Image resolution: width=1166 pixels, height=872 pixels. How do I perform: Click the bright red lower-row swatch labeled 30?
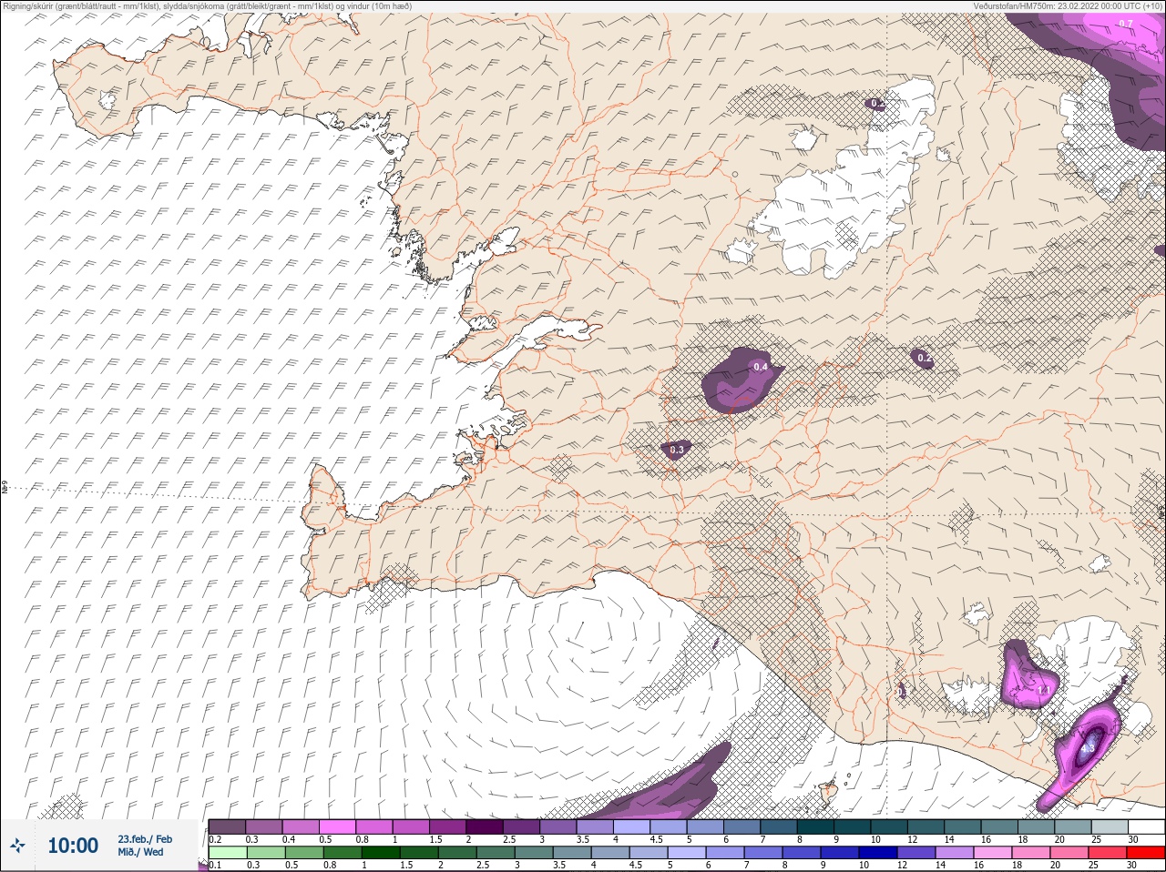click(x=1147, y=853)
